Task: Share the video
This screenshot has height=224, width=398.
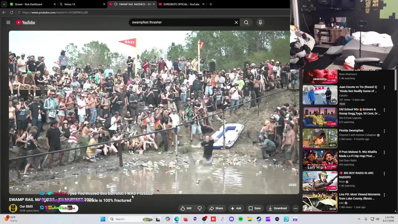Action: click(x=216, y=208)
